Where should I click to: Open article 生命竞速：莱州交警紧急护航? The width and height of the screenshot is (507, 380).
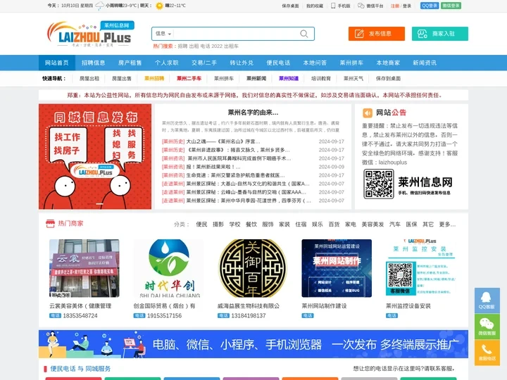(x=235, y=175)
